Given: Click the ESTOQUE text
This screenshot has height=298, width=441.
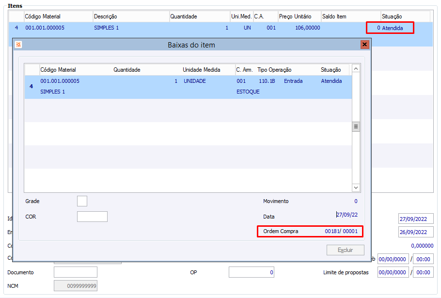Looking at the screenshot, I should pyautogui.click(x=248, y=92).
